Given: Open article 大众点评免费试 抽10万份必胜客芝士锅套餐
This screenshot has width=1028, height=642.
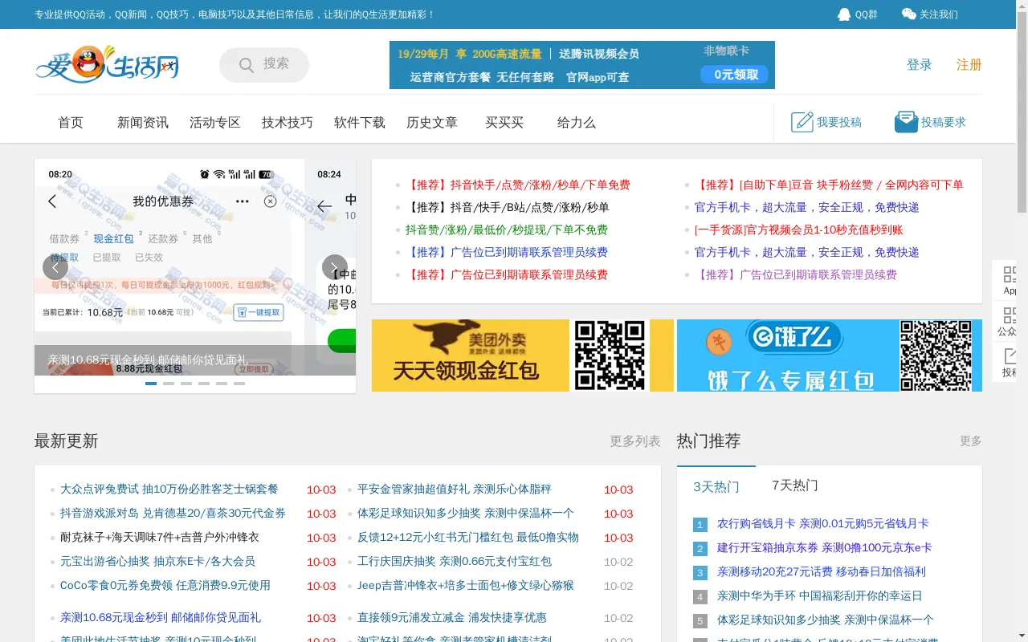Looking at the screenshot, I should (x=169, y=489).
